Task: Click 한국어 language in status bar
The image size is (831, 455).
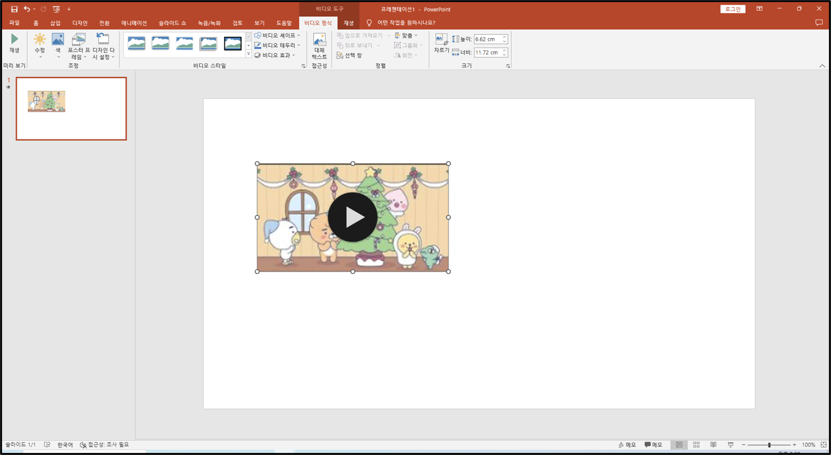Action: point(65,445)
